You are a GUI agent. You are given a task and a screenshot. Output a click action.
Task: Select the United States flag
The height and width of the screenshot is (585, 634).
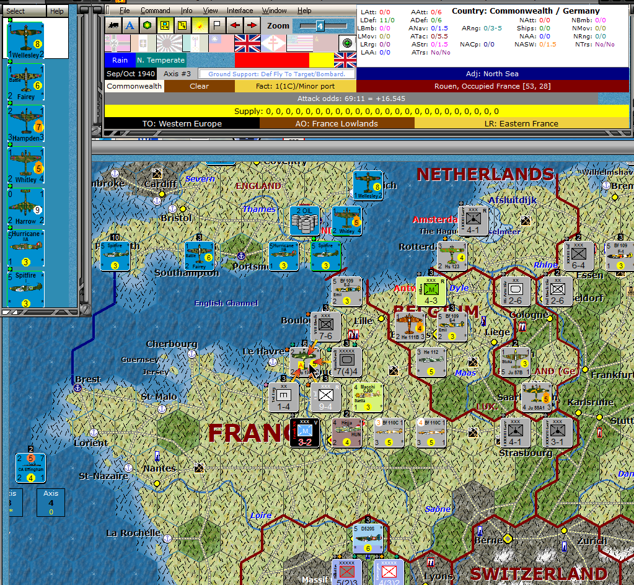click(x=299, y=43)
